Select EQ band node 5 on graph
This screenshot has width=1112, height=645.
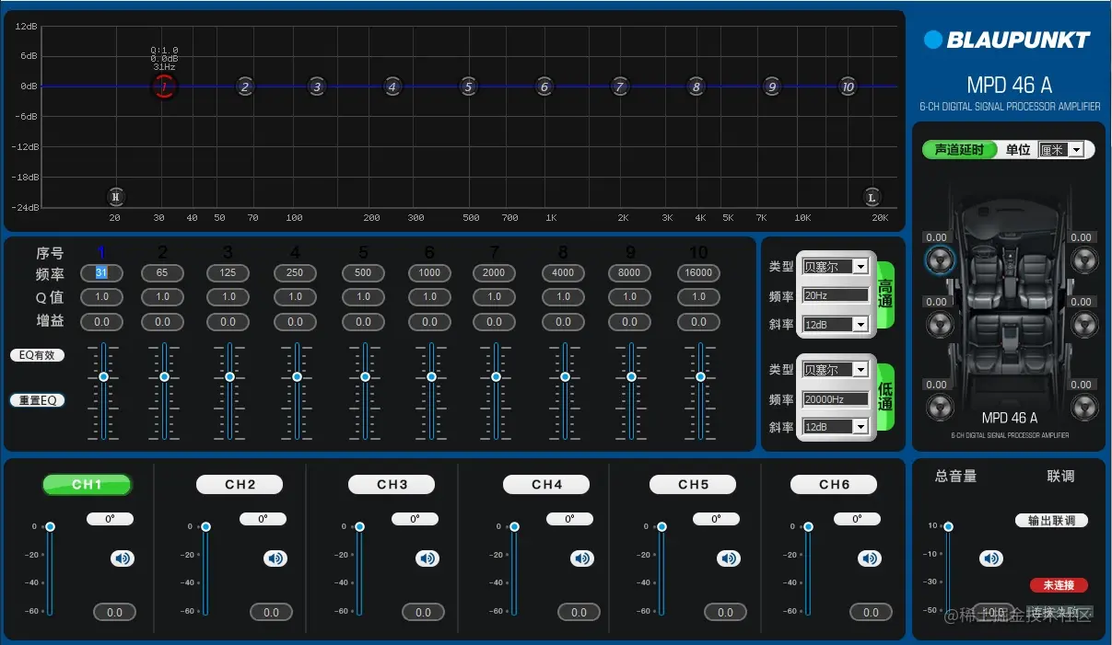468,86
